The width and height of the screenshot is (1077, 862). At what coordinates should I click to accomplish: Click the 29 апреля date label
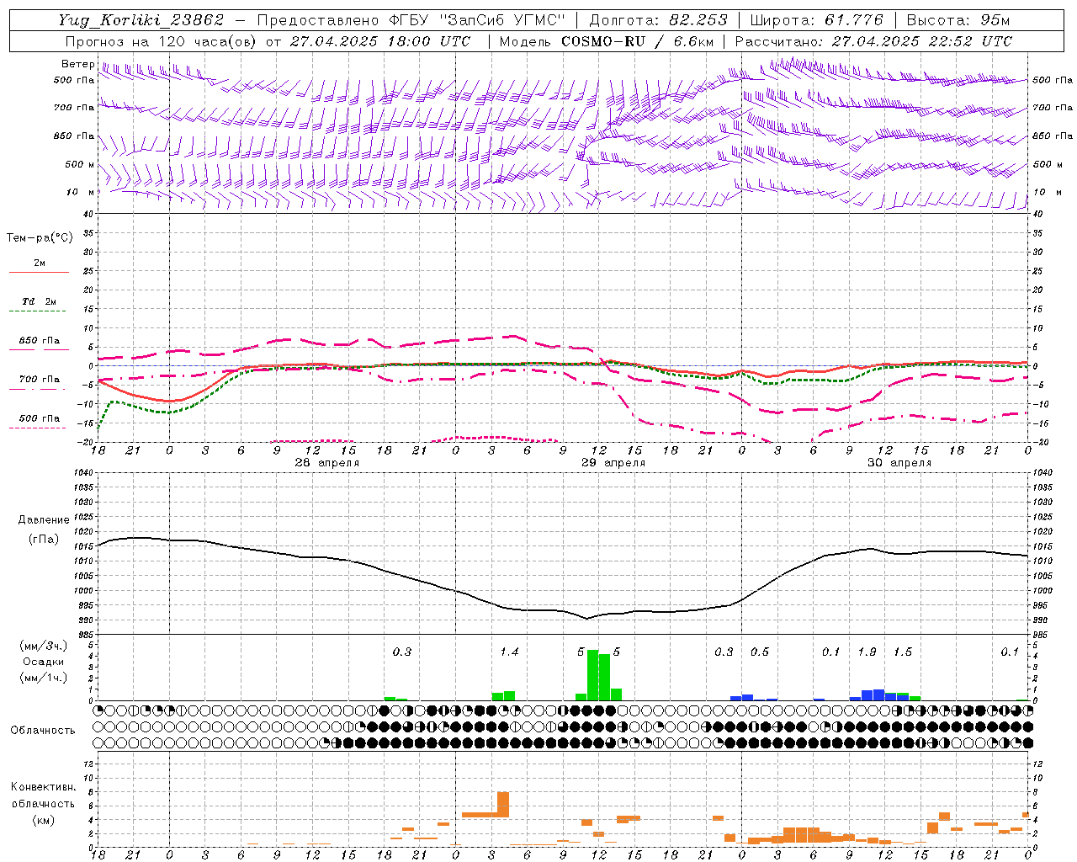(x=613, y=463)
